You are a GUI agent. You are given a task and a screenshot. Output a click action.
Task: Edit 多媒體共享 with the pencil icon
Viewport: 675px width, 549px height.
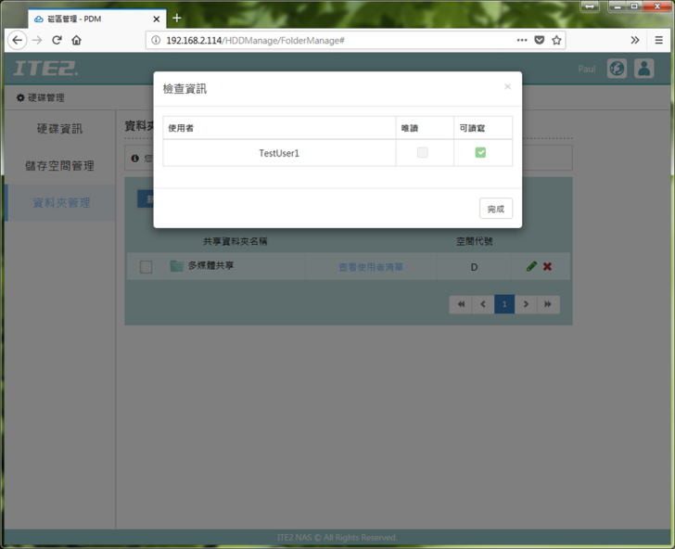click(x=531, y=266)
